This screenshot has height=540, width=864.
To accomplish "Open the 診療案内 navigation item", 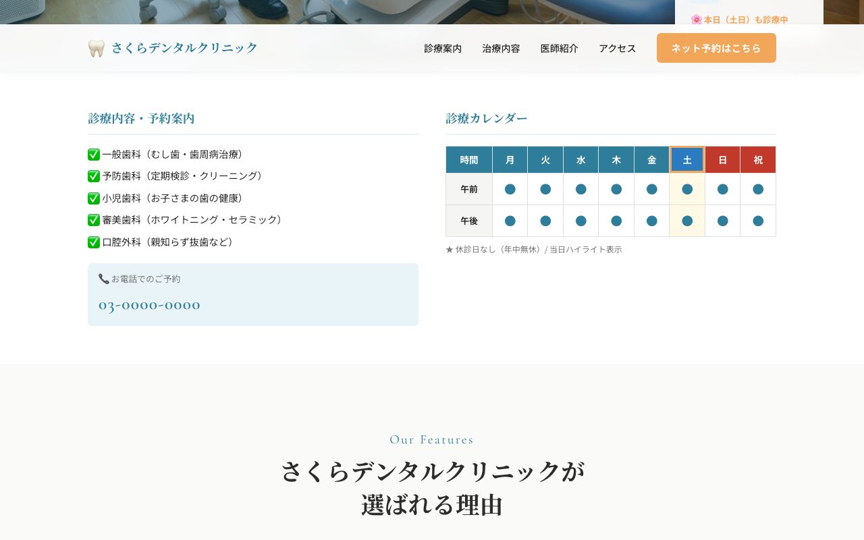I will tap(443, 48).
